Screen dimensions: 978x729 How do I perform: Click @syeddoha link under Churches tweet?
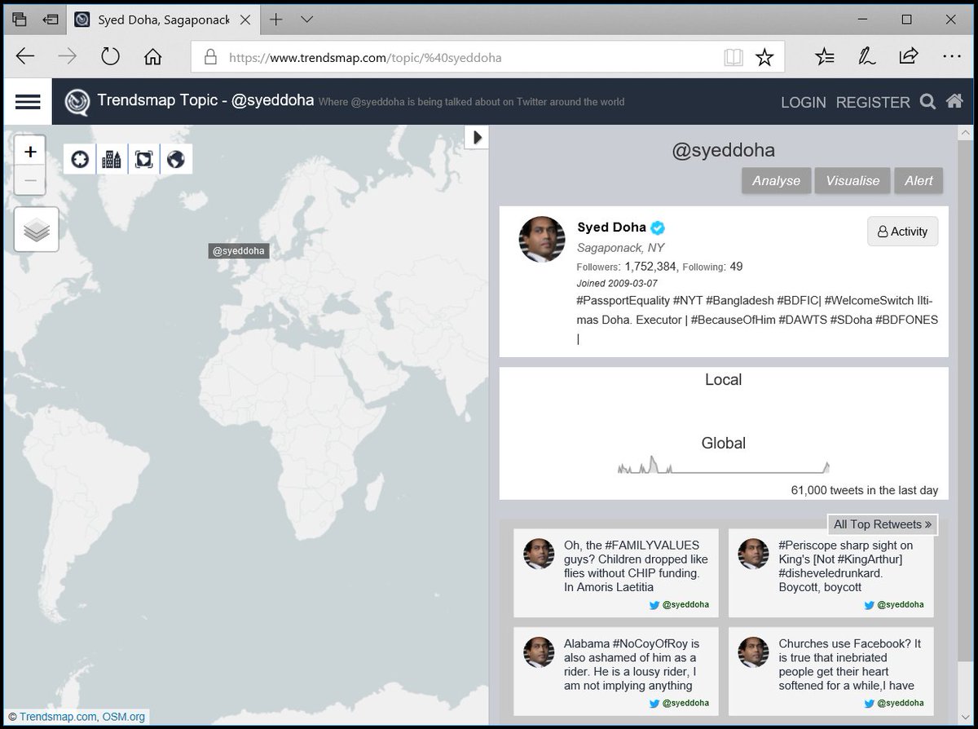click(900, 703)
